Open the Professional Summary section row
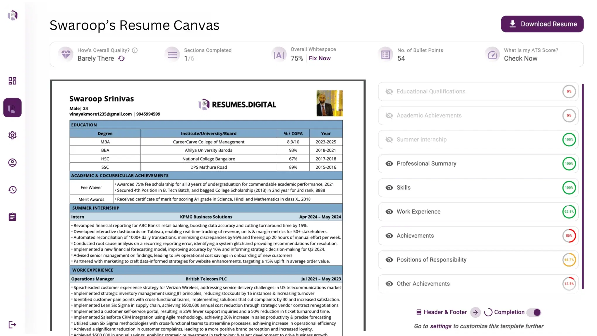Viewport: 597px width, 336px height. [x=478, y=164]
